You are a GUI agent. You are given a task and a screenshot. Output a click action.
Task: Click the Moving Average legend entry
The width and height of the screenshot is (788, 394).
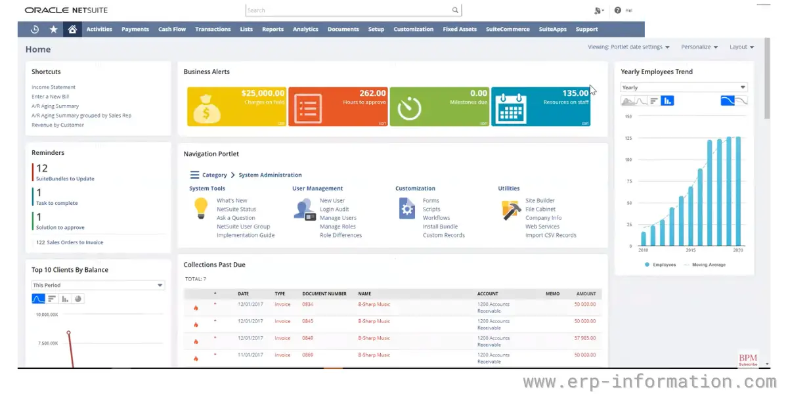pyautogui.click(x=704, y=265)
